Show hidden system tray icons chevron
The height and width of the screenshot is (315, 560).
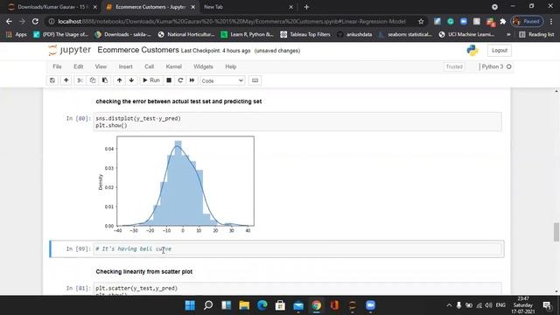[449, 305]
